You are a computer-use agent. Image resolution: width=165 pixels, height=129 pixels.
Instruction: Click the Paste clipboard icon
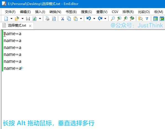pyautogui.click(x=76, y=19)
